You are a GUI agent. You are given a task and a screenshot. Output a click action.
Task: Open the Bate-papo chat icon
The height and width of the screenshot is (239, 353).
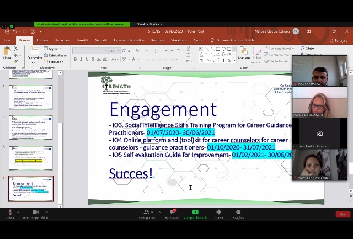point(172,212)
